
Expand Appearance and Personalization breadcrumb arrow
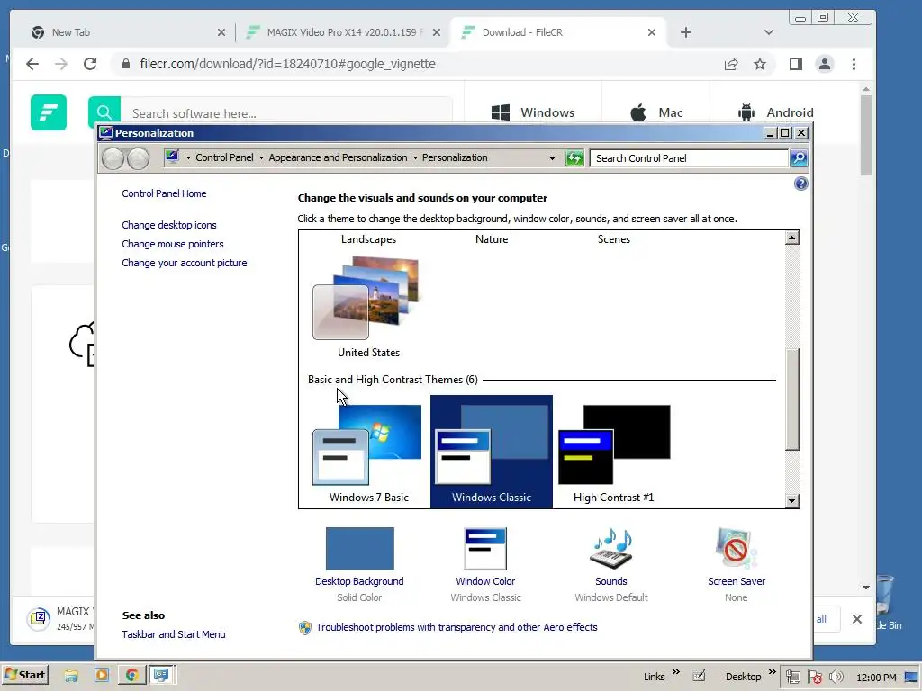(x=261, y=158)
